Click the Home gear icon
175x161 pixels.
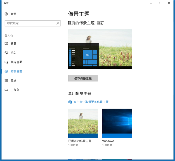6,14
